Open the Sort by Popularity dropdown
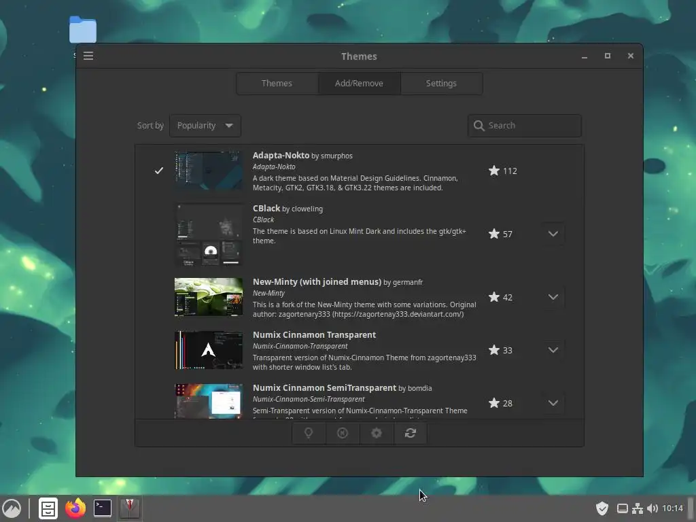The height and width of the screenshot is (522, 696). 205,126
